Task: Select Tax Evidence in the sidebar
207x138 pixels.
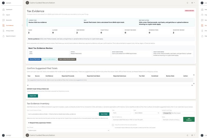Action: pyautogui.click(x=10, y=25)
